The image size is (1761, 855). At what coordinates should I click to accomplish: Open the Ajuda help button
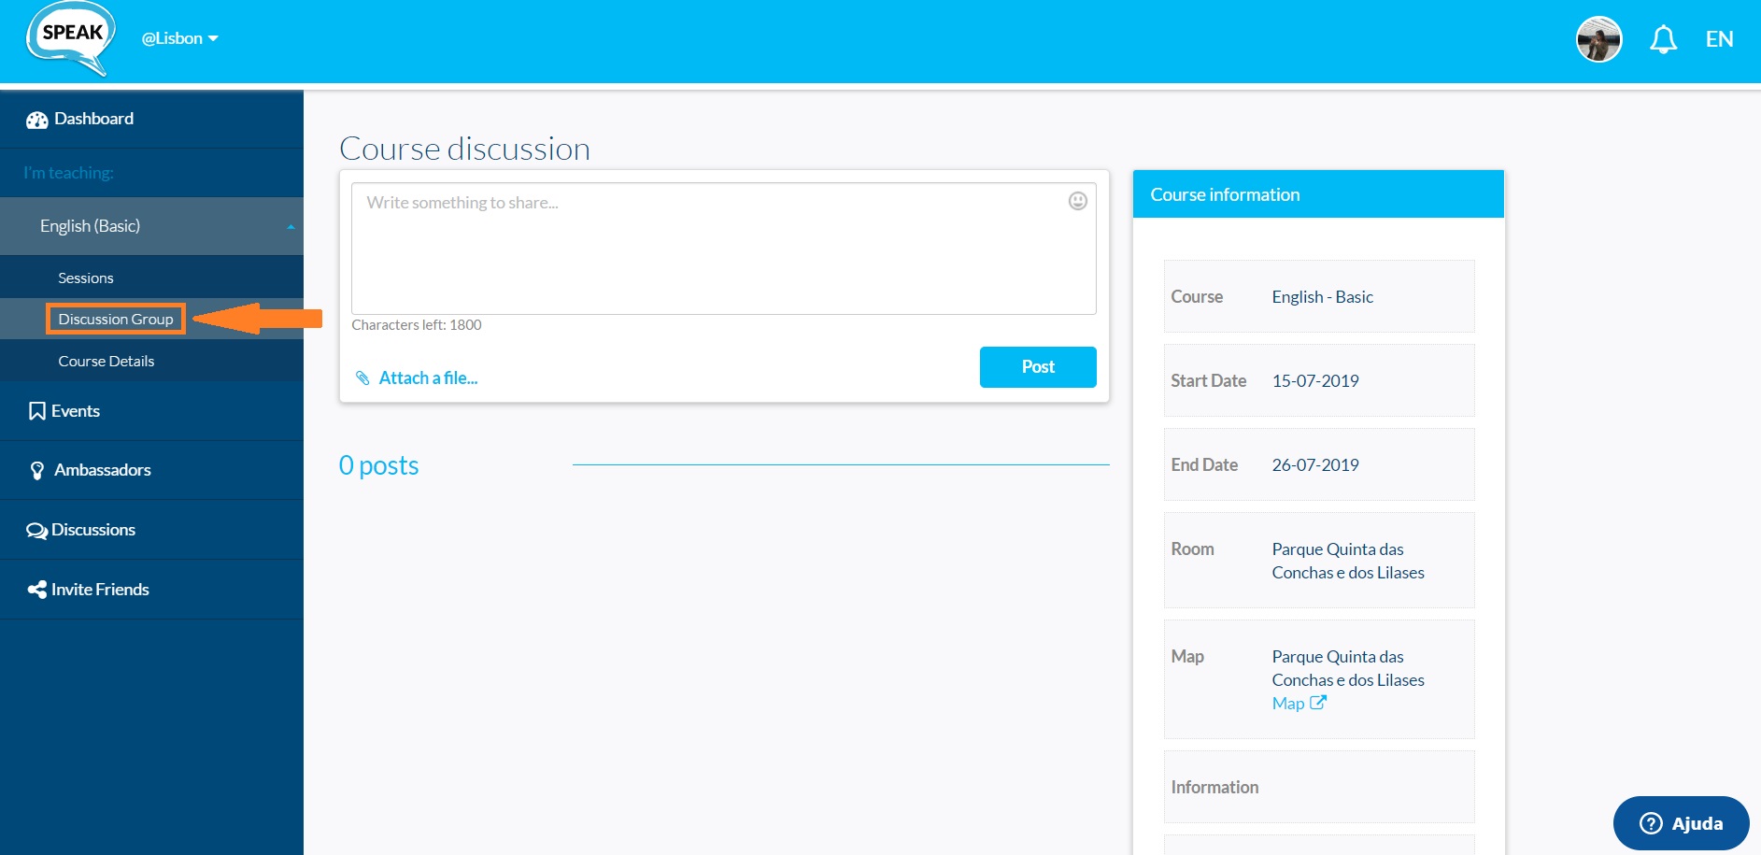(x=1681, y=823)
